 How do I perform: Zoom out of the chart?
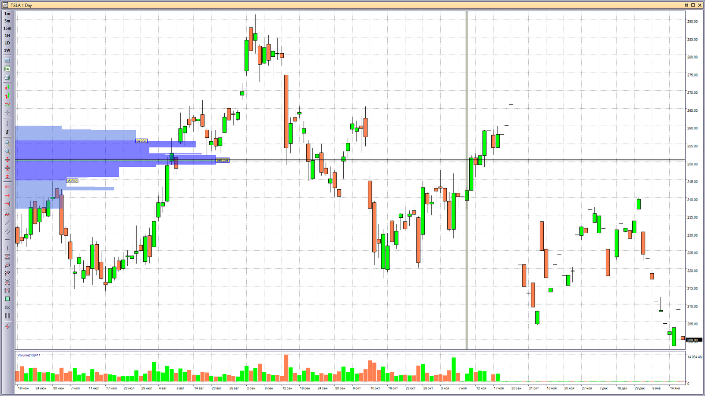coord(7,151)
